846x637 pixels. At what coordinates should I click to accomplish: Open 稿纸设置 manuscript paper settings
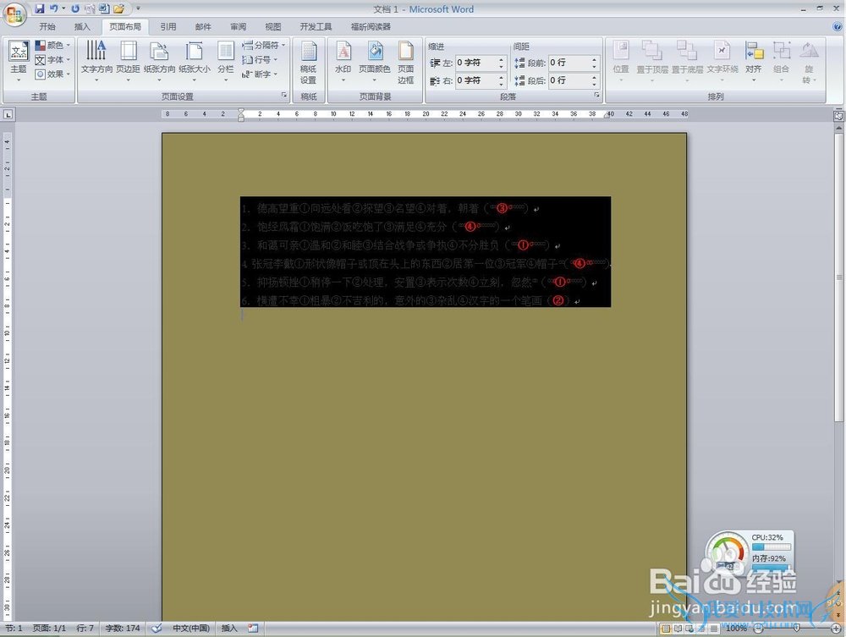click(308, 63)
